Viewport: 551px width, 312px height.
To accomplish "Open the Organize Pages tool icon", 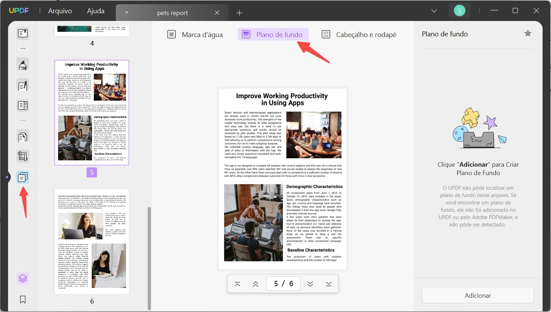I will click(x=23, y=137).
